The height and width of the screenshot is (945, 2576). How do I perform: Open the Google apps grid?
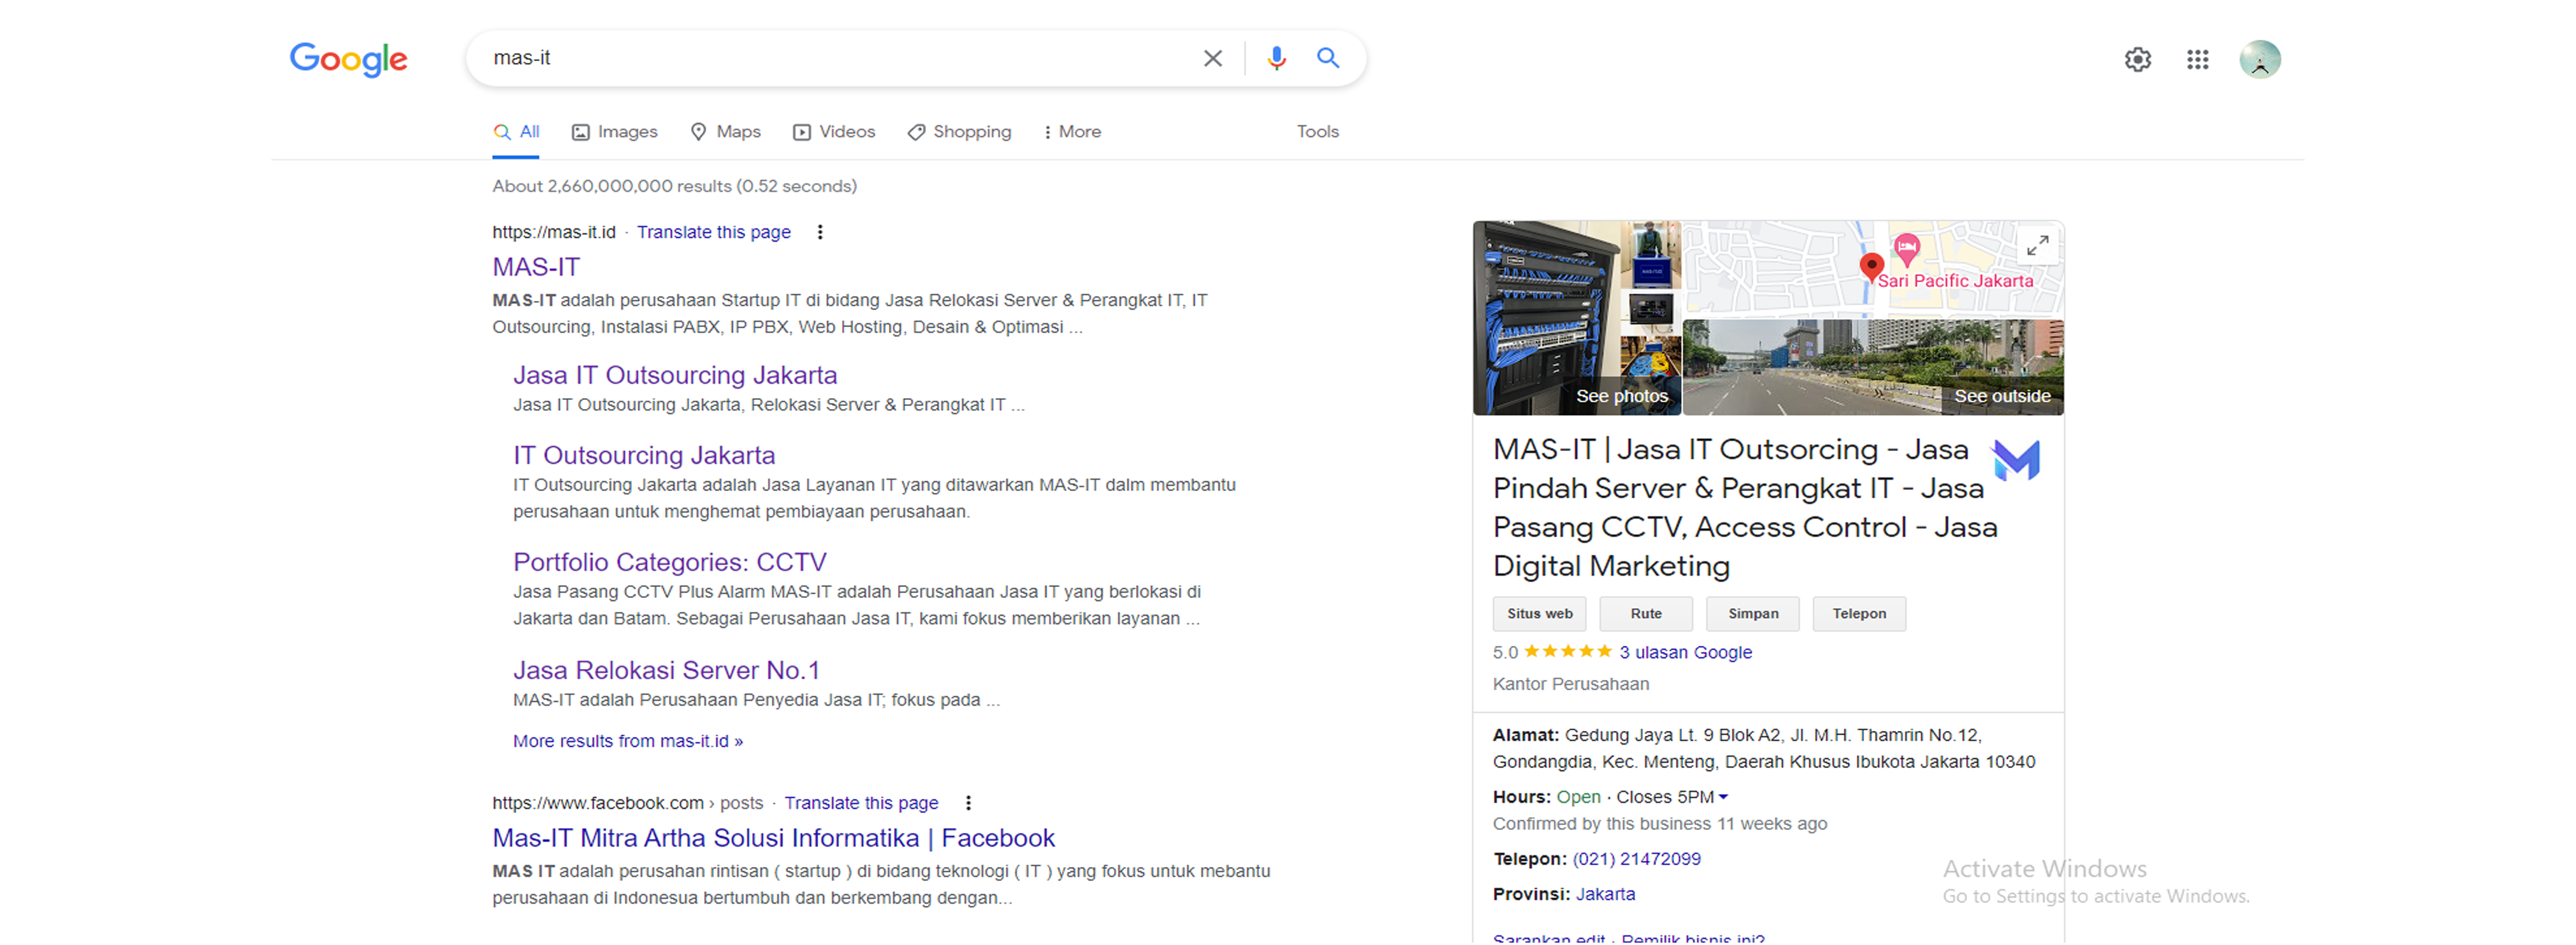coord(2198,60)
